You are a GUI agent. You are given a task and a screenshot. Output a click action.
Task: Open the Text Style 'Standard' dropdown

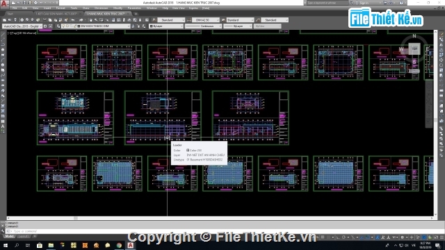pos(171,20)
